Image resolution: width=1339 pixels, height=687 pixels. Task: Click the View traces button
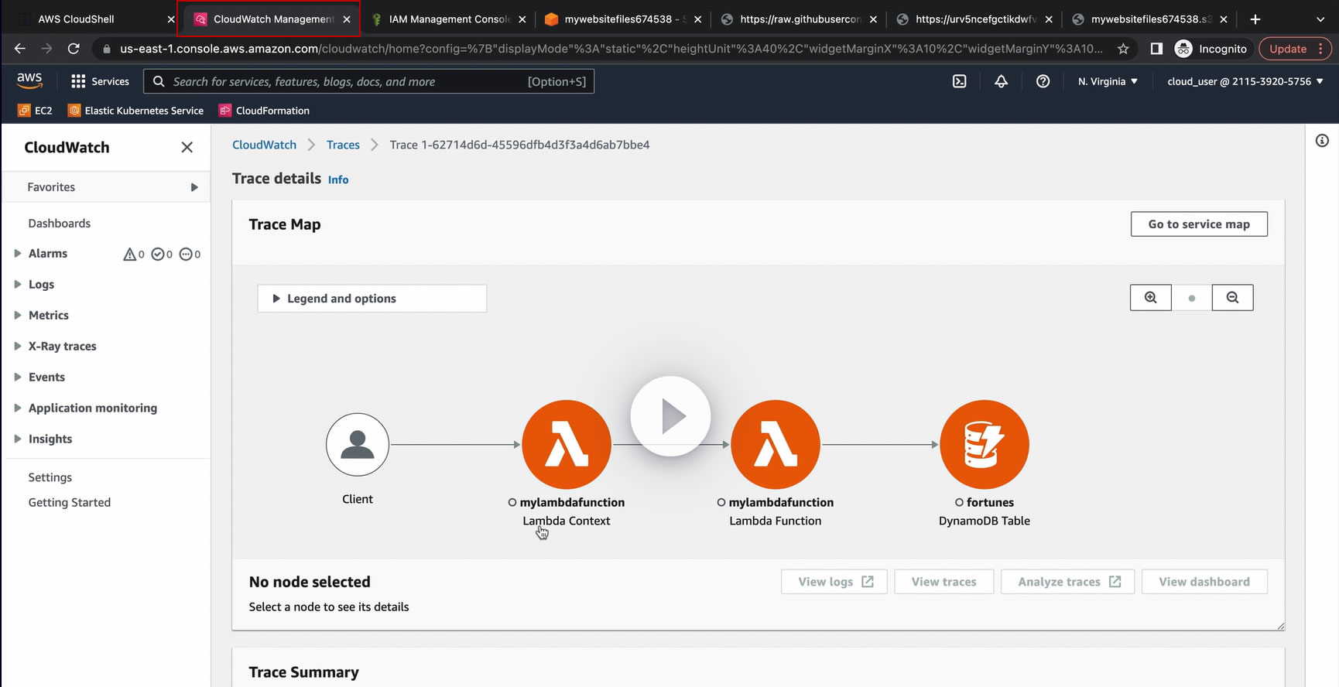[x=944, y=582]
